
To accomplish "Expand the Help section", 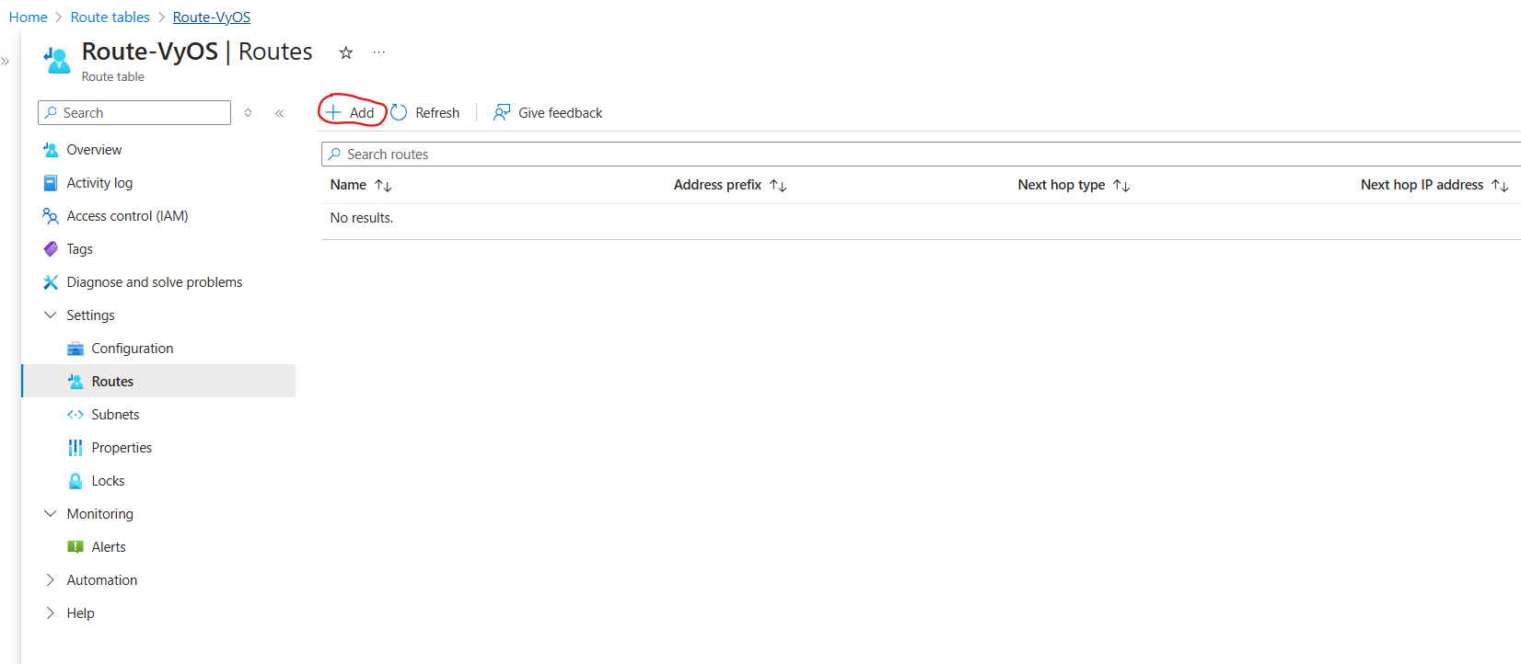I will click(x=51, y=613).
